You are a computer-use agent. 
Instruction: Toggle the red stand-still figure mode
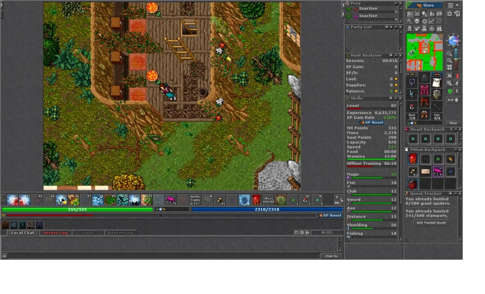pos(457,76)
